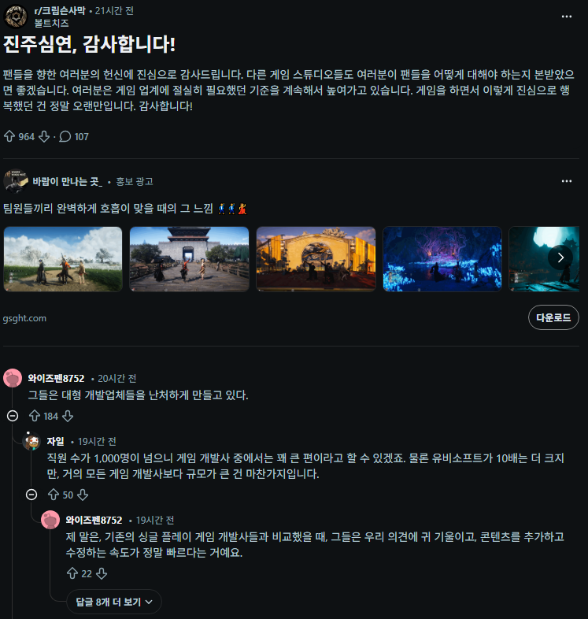Viewport: 588px width, 619px height.
Task: Click the 20시간 전 timestamp
Action: (116, 378)
